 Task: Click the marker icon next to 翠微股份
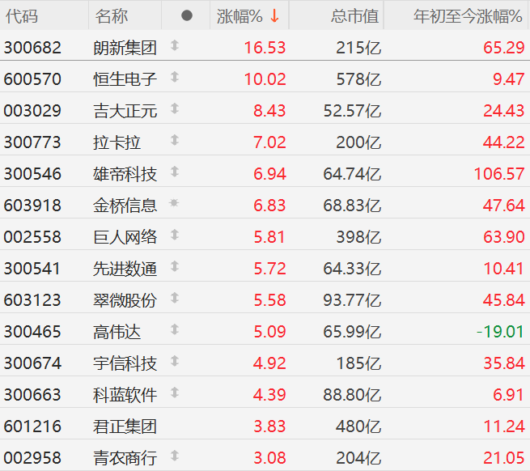click(x=174, y=299)
